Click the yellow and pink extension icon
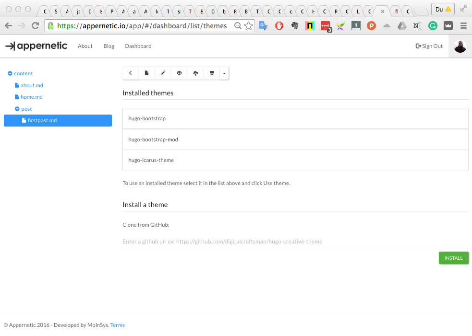Viewport: 472px width, 336px height. coord(310,26)
